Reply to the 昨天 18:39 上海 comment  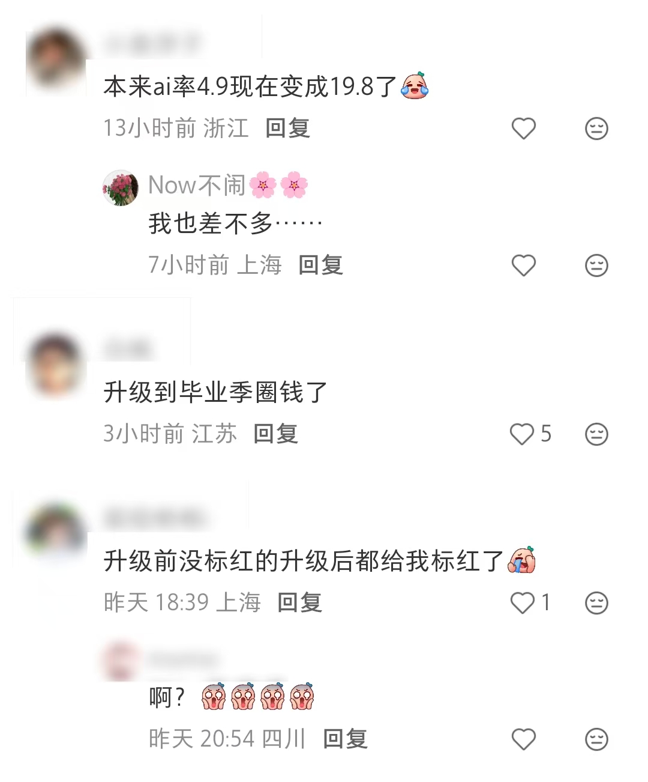[x=300, y=603]
